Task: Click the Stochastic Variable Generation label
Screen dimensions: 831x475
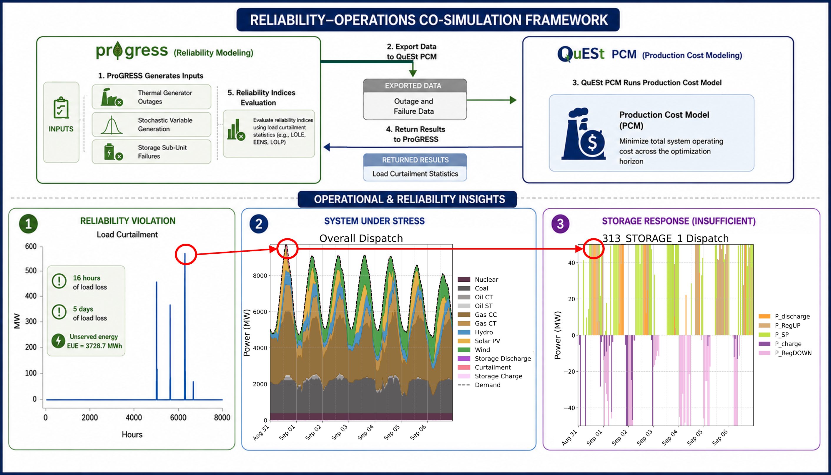Action: [x=165, y=124]
